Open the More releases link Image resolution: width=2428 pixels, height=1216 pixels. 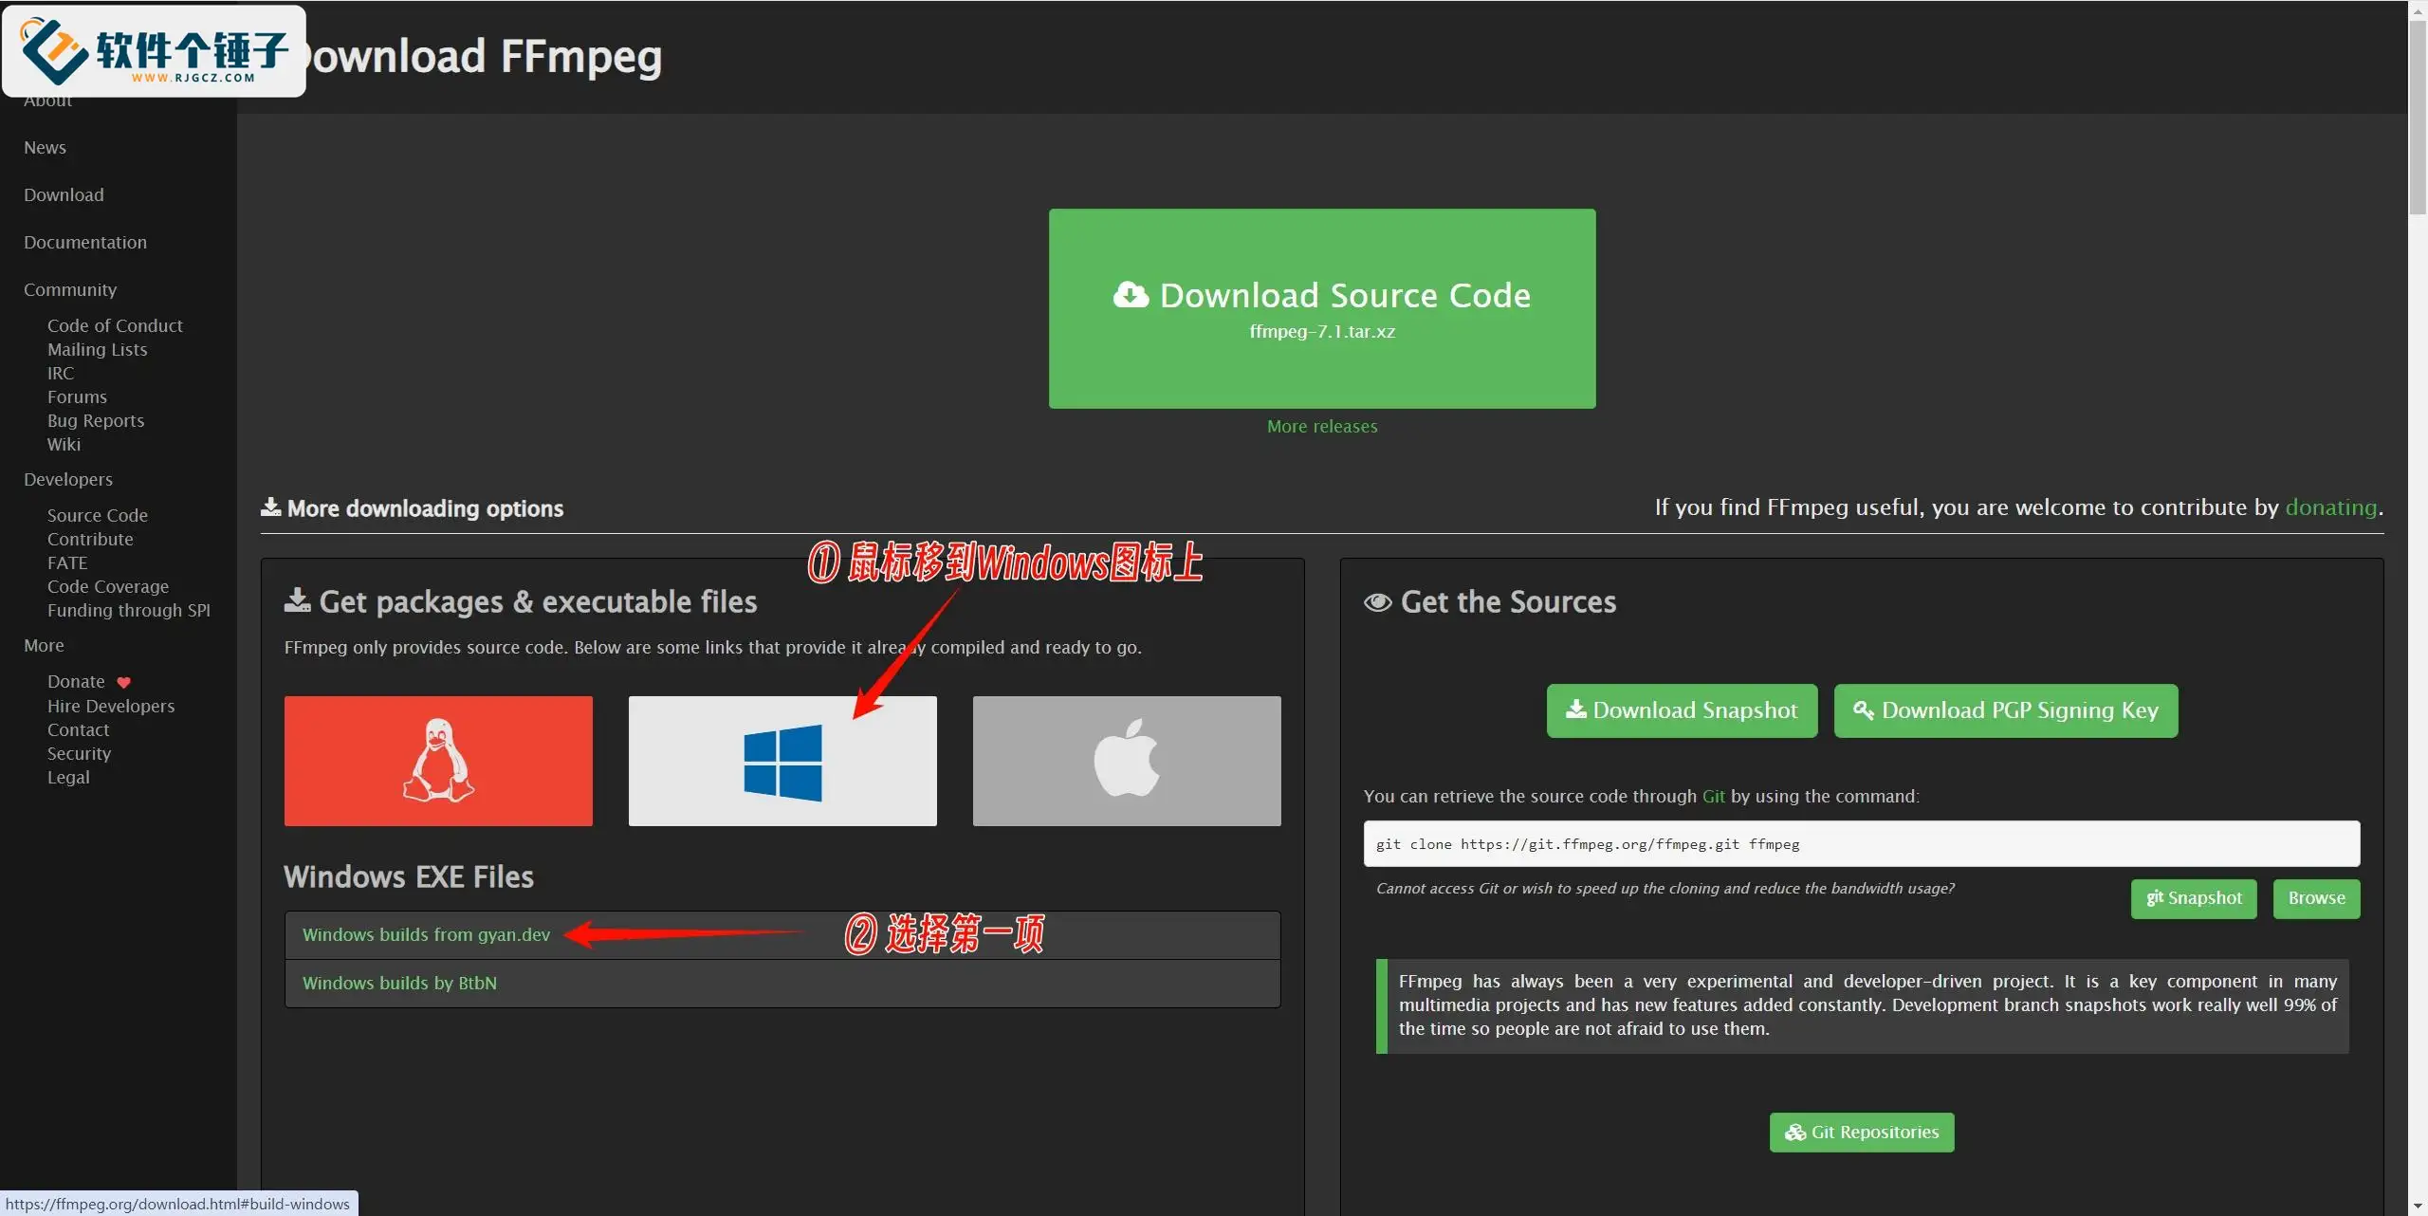point(1322,427)
